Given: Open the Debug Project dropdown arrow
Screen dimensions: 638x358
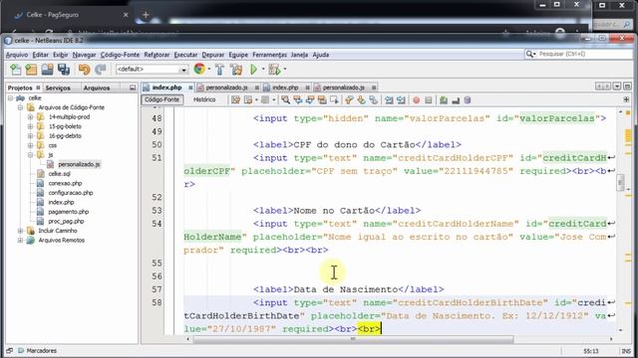Looking at the screenshot, I should click(284, 70).
